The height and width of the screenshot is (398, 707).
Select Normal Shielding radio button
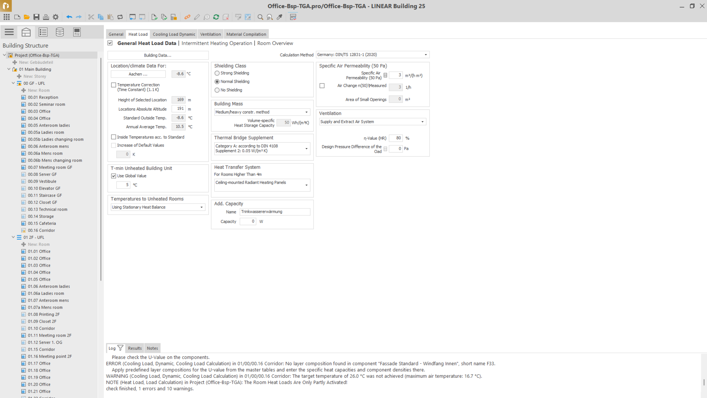pos(217,82)
